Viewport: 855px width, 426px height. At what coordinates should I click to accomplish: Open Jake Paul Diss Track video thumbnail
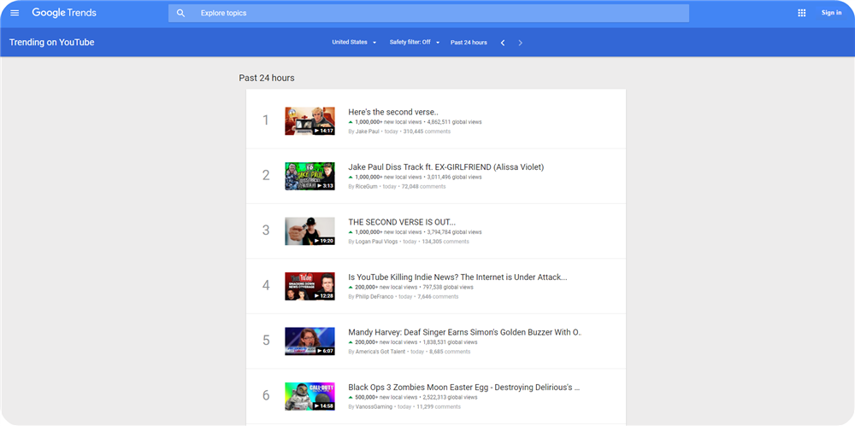pyautogui.click(x=310, y=176)
